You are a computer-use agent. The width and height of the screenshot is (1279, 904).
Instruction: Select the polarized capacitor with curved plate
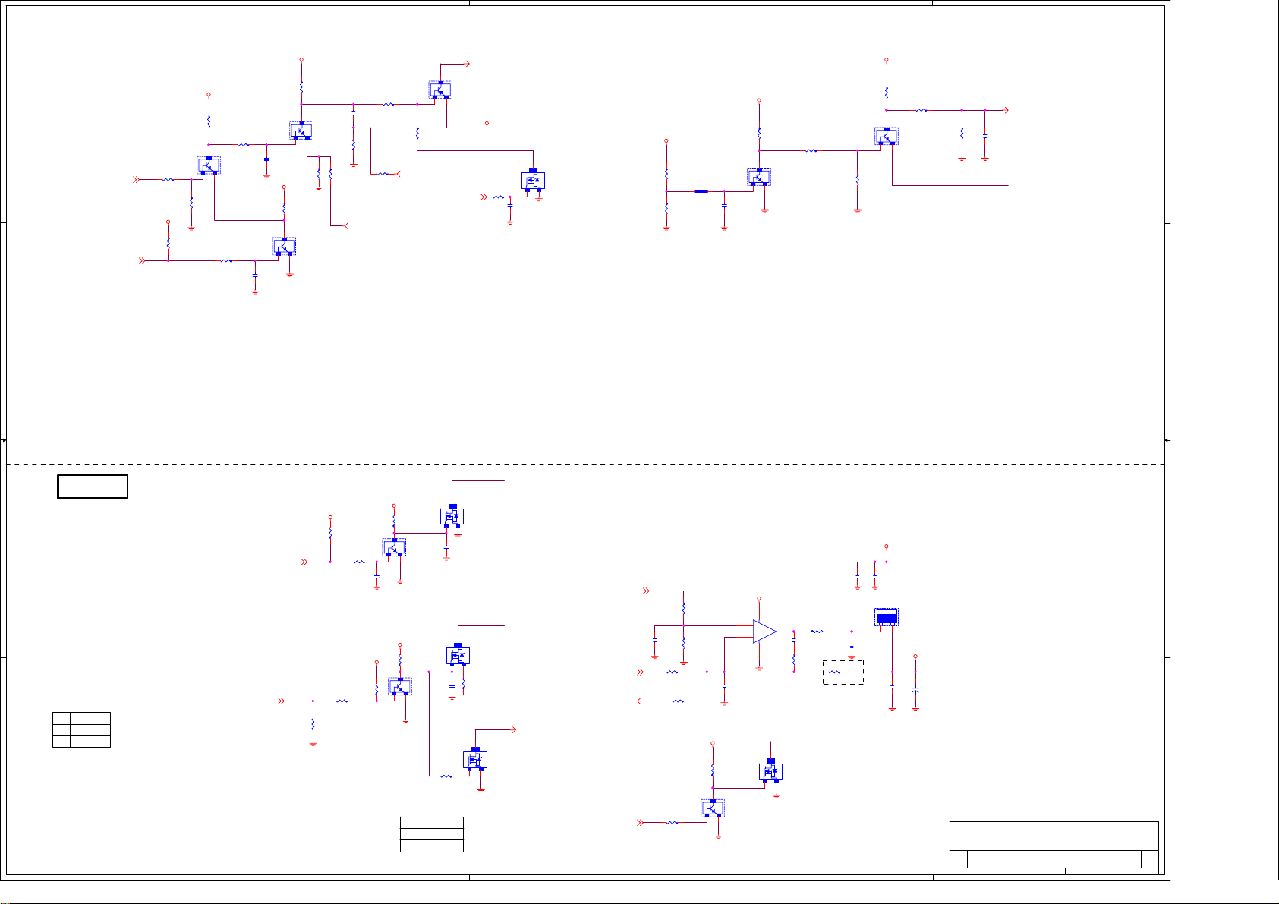pos(915,689)
